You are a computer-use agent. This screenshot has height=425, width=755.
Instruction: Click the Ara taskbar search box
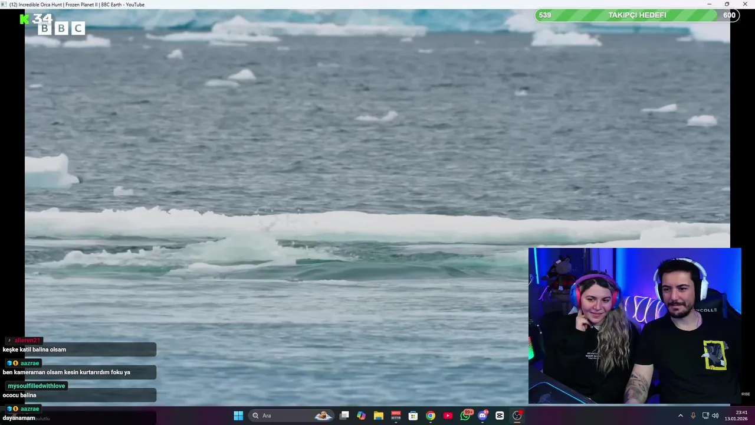pyautogui.click(x=292, y=416)
